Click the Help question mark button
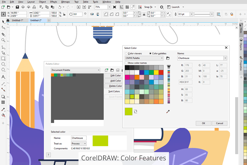This screenshot has height=165, width=247. (x=48, y=155)
